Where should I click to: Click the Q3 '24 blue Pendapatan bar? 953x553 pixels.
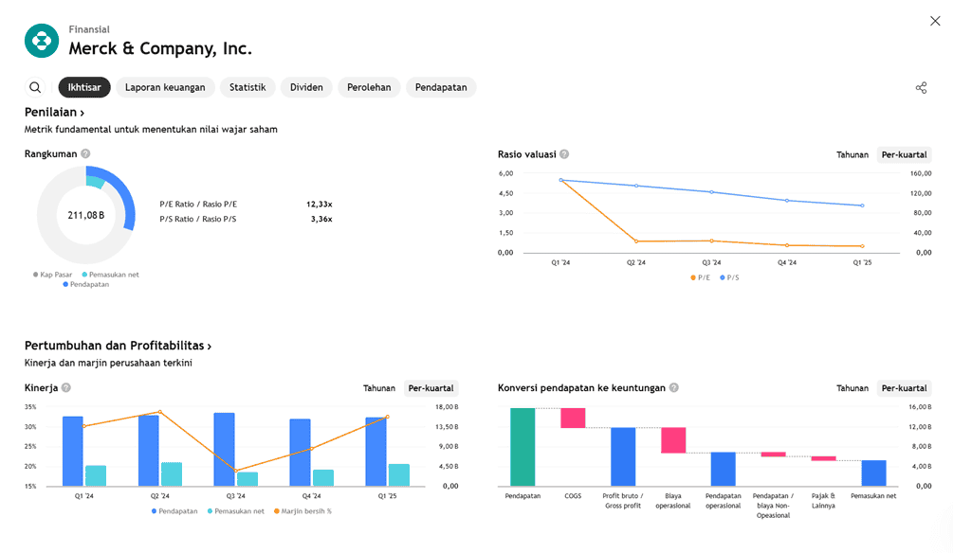pyautogui.click(x=225, y=449)
